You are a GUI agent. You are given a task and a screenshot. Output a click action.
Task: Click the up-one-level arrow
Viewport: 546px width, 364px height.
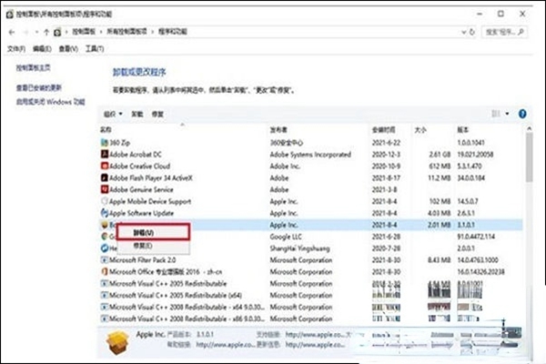tap(46, 32)
